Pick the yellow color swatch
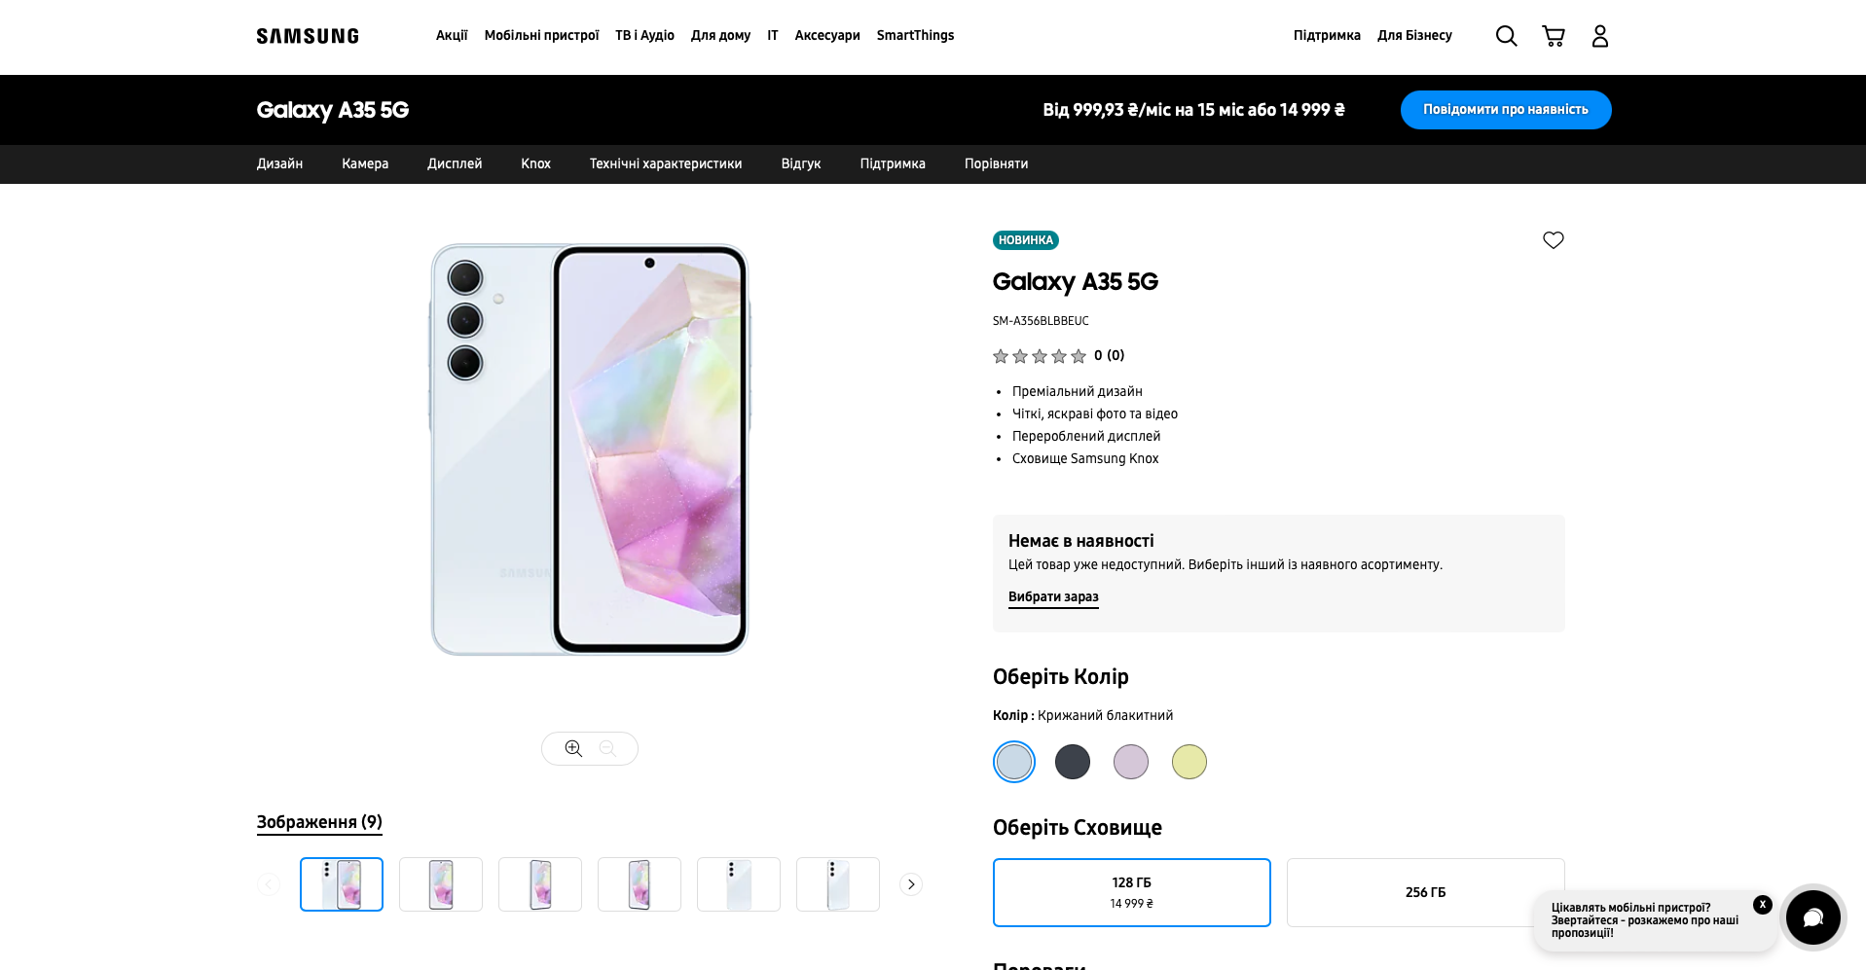The image size is (1866, 970). coord(1189,762)
